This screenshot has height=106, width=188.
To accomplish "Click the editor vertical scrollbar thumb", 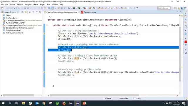I will 180,54.
